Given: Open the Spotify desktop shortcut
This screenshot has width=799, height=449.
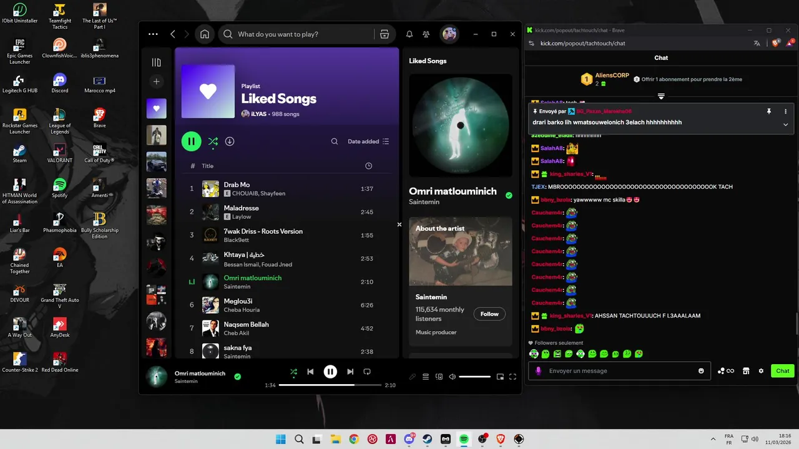Looking at the screenshot, I should pos(60,188).
